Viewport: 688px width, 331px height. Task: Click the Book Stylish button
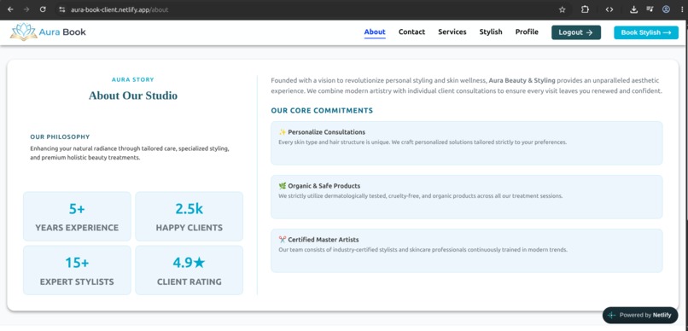click(646, 32)
